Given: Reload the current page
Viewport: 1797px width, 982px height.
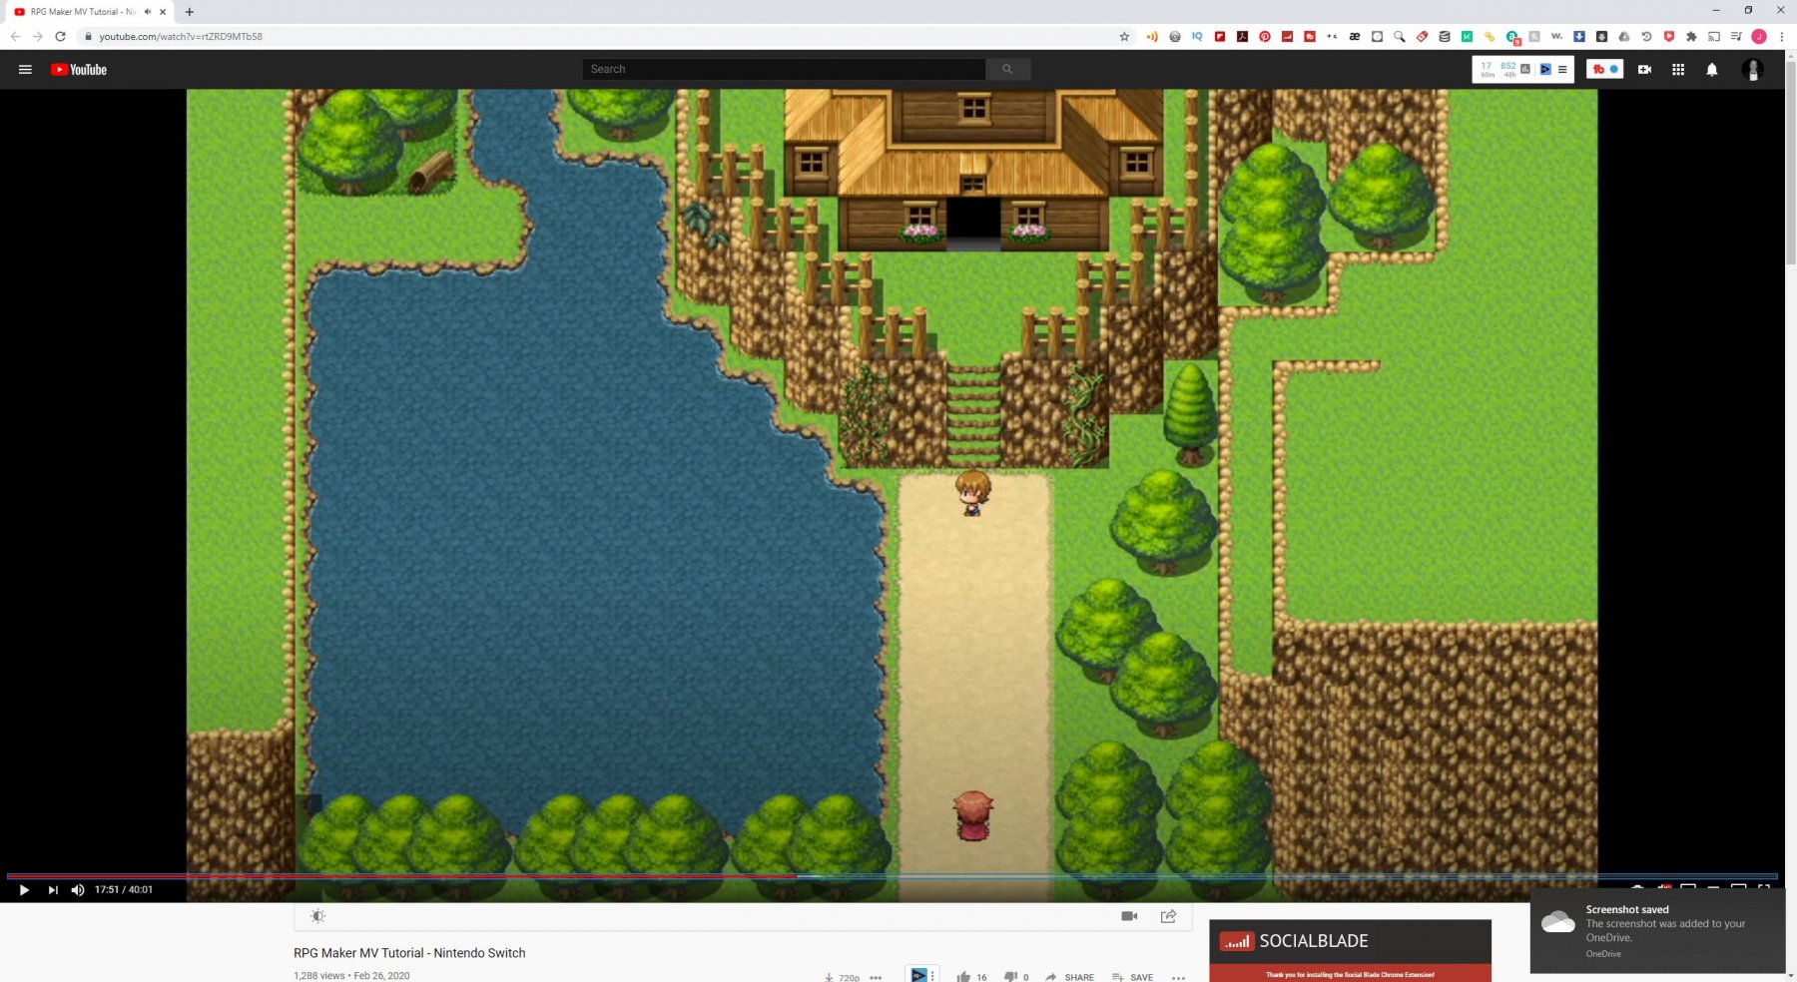Looking at the screenshot, I should (60, 36).
